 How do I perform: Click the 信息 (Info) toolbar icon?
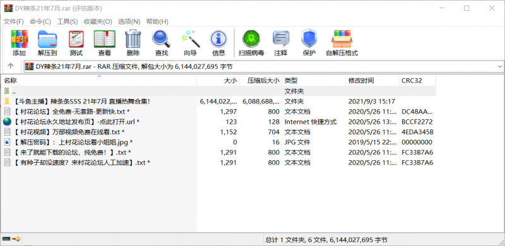point(218,39)
